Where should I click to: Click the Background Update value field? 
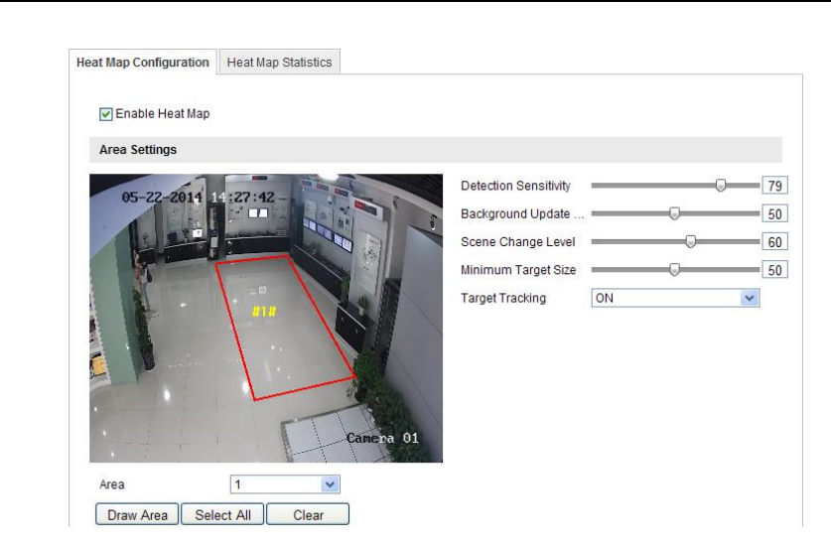774,213
